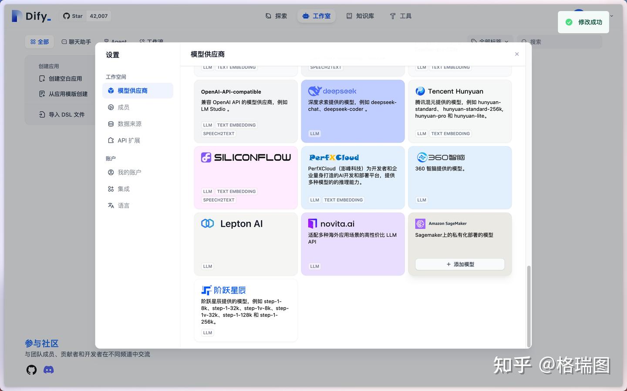Go to 我的账户 account settings

coord(129,172)
